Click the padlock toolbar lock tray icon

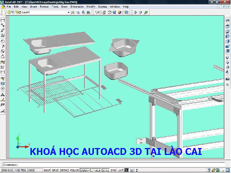pyautogui.click(x=214, y=170)
